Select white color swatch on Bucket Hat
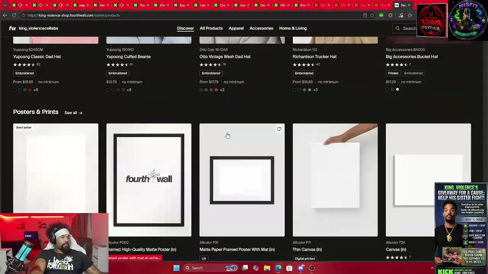488x274 pixels. click(x=397, y=89)
